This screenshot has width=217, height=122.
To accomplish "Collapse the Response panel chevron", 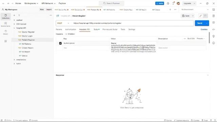I will pos(208,75).
